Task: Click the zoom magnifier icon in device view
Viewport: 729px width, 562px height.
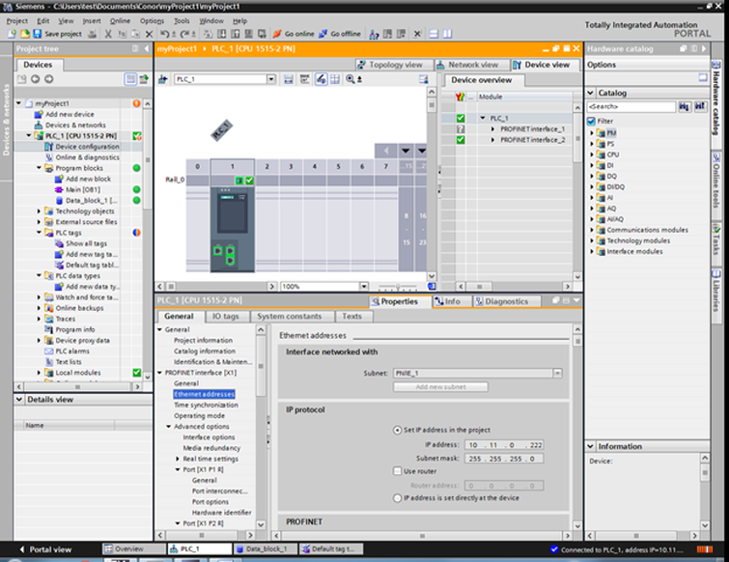Action: click(x=350, y=79)
